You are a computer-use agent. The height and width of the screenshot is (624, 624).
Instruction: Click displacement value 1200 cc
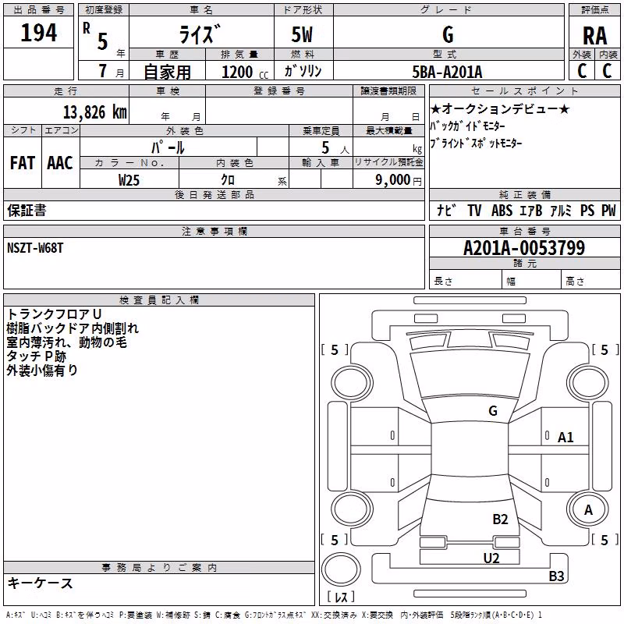coord(245,72)
